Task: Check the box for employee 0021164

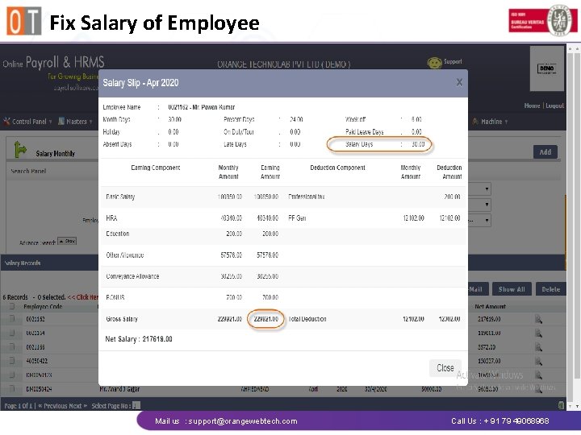Action: (11, 333)
